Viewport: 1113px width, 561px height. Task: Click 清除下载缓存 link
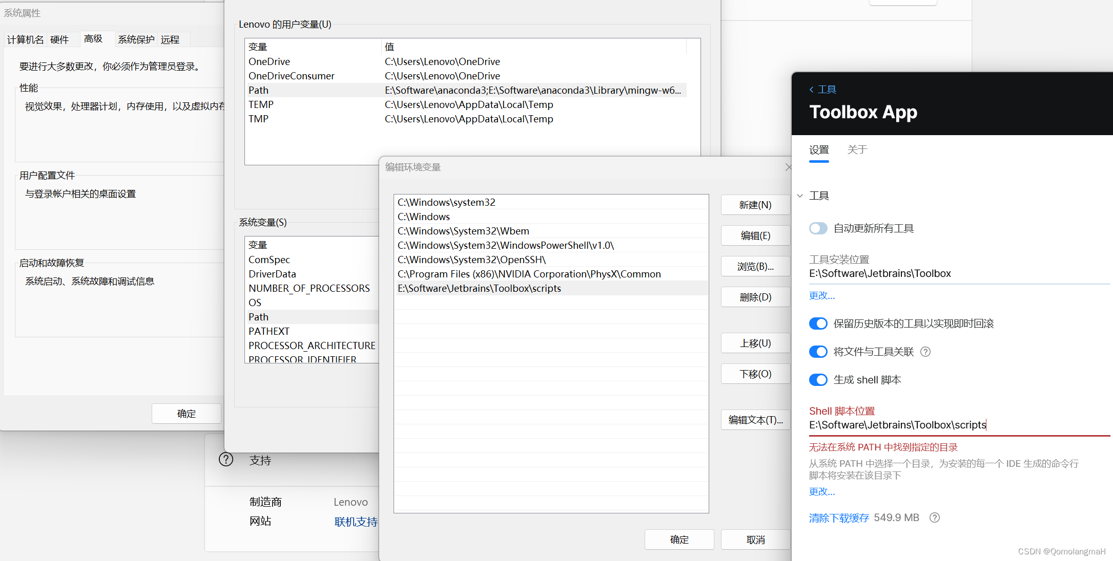pyautogui.click(x=839, y=517)
